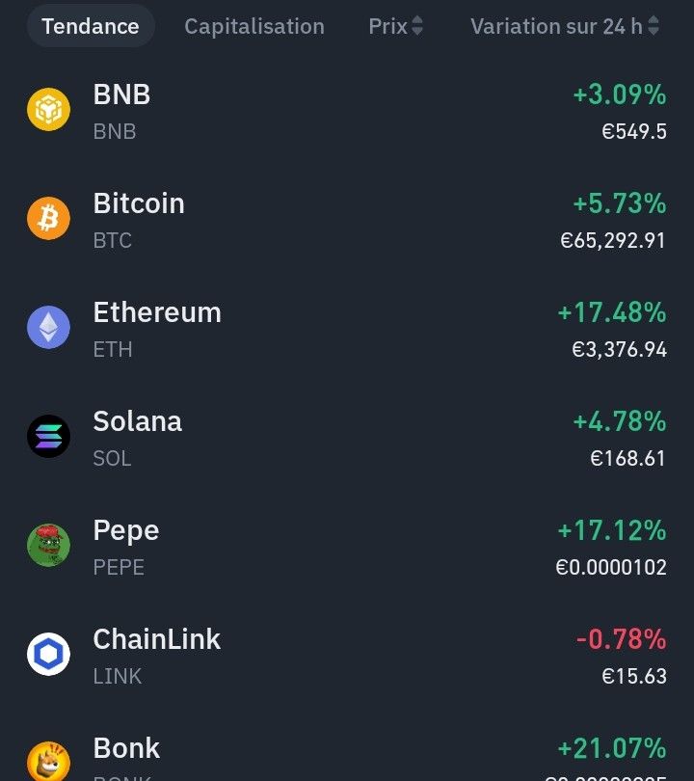Click the Pepe frog icon

click(48, 546)
